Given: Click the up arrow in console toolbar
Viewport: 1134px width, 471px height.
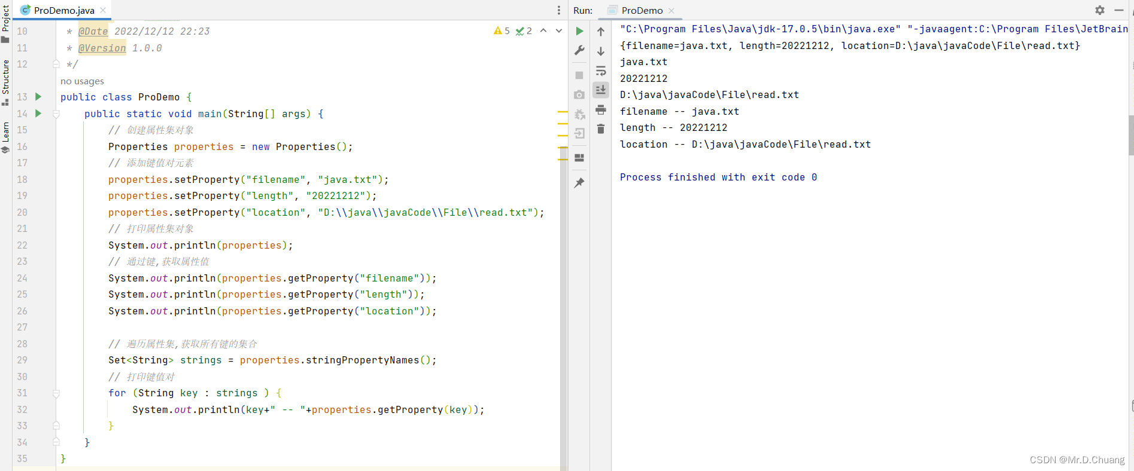Looking at the screenshot, I should (601, 32).
